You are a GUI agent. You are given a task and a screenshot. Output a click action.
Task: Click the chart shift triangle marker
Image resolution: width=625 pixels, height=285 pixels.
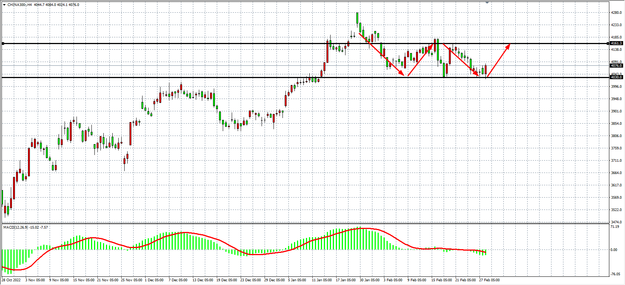coord(487,3)
